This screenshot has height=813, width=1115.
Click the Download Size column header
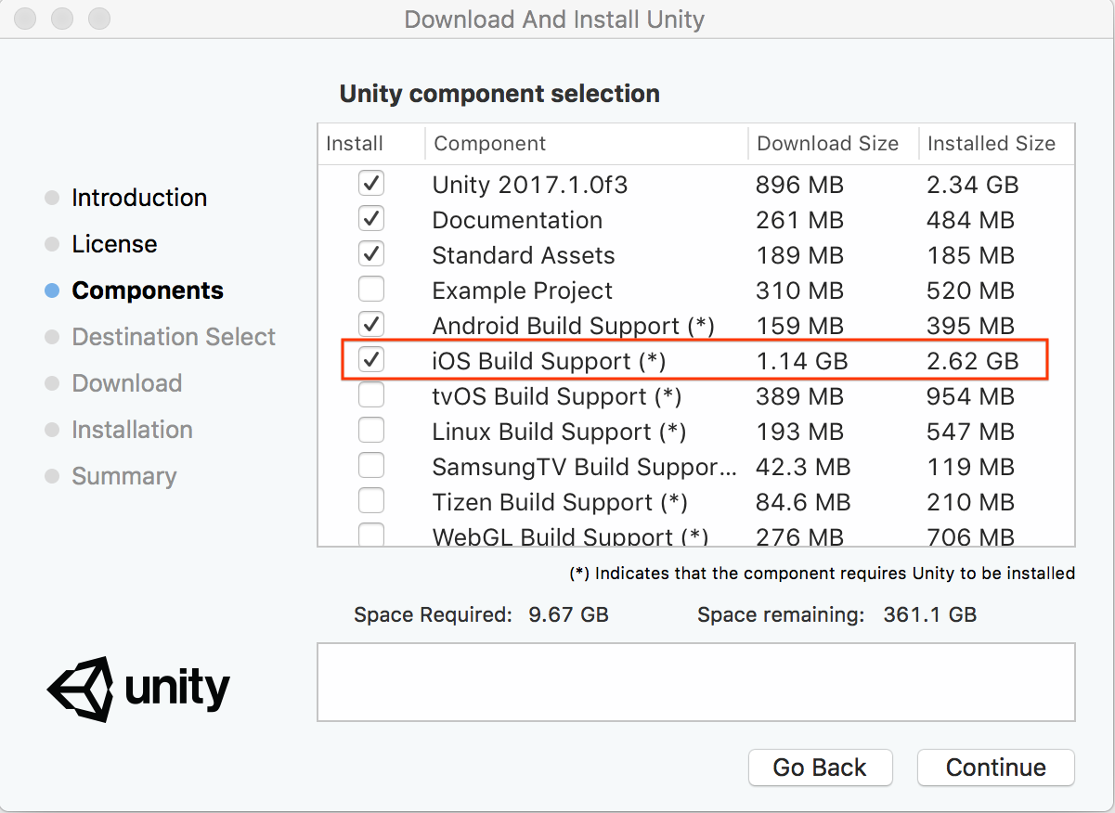tap(827, 144)
